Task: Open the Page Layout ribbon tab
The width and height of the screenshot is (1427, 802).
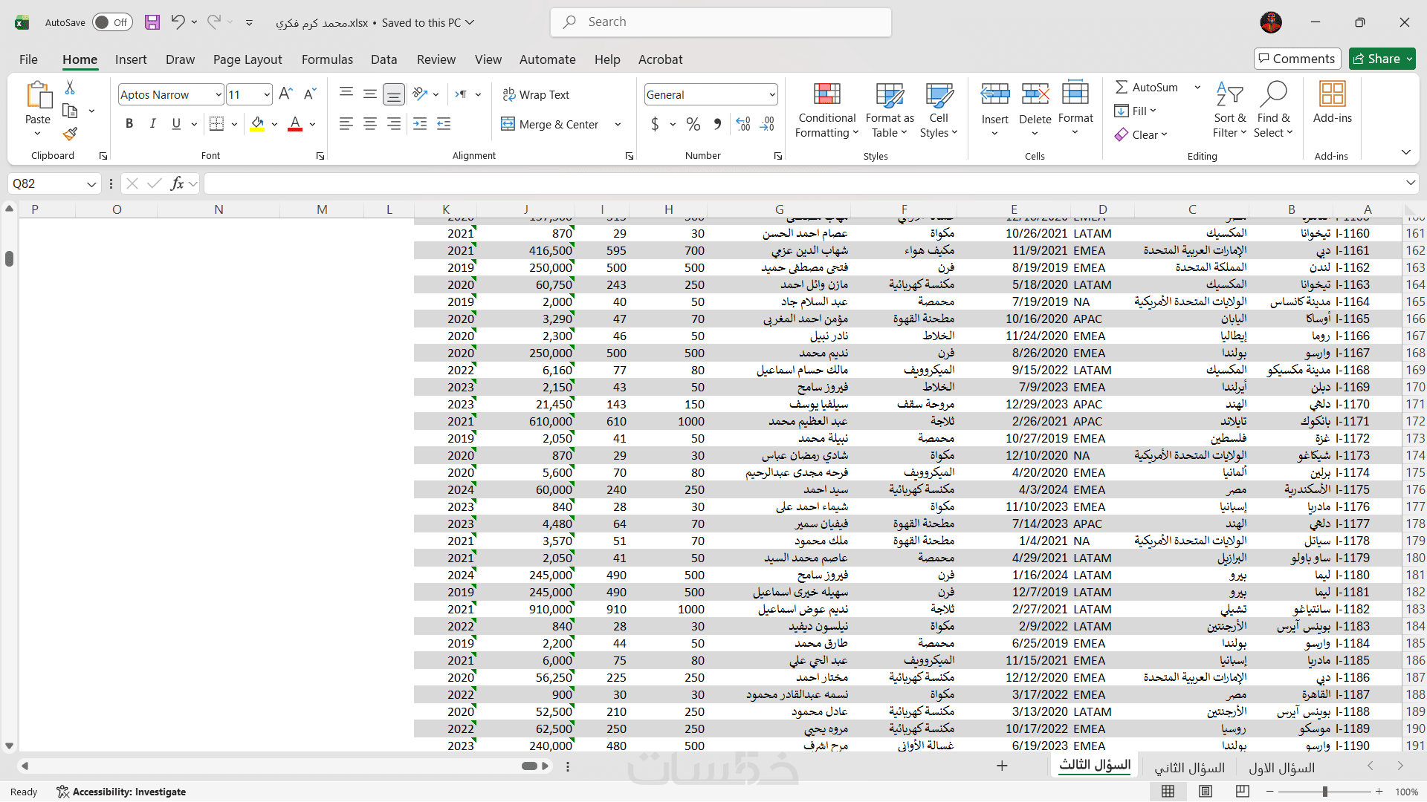Action: click(x=247, y=59)
